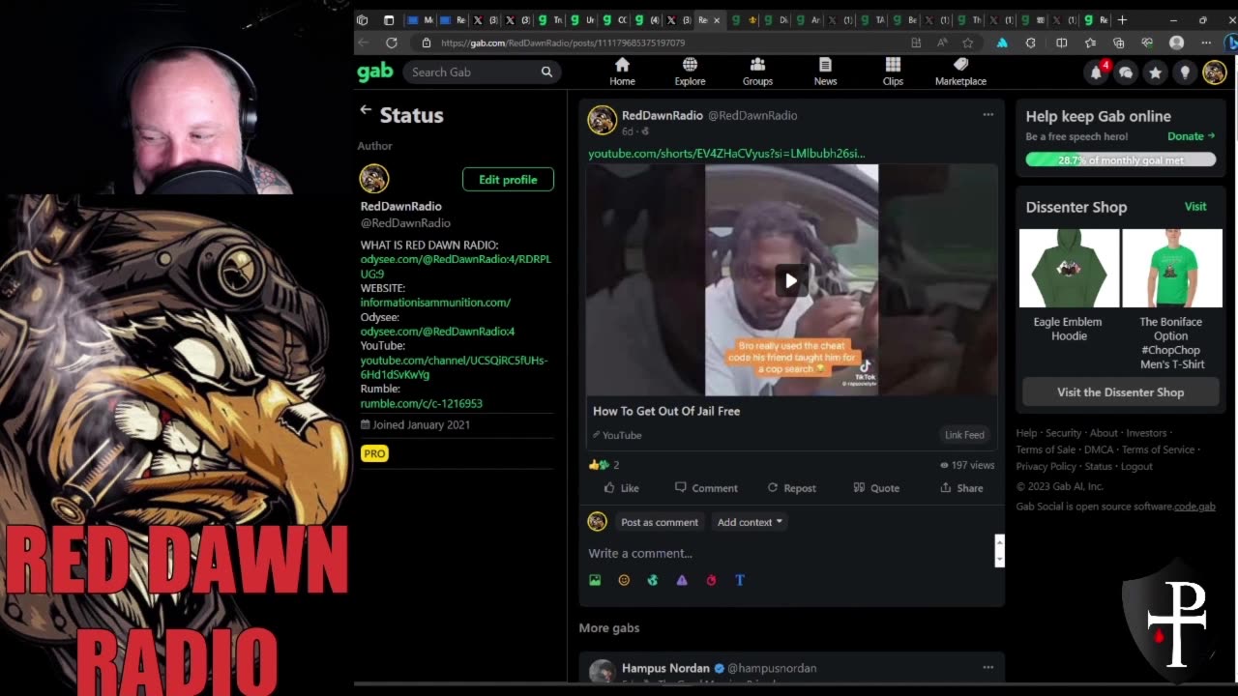Expand the Add context dropdown

point(750,522)
